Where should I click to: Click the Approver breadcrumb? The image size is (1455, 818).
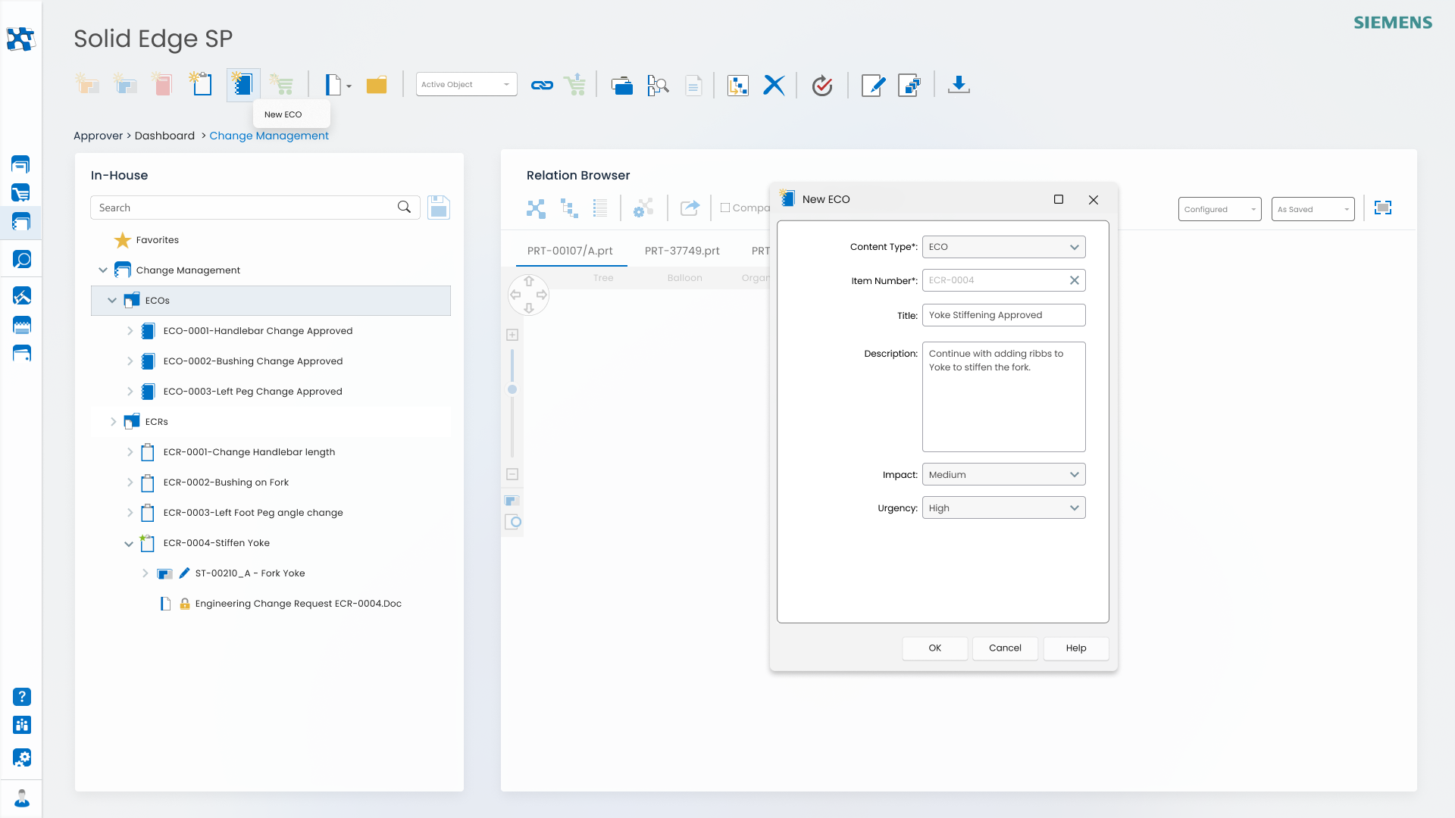[x=98, y=136]
